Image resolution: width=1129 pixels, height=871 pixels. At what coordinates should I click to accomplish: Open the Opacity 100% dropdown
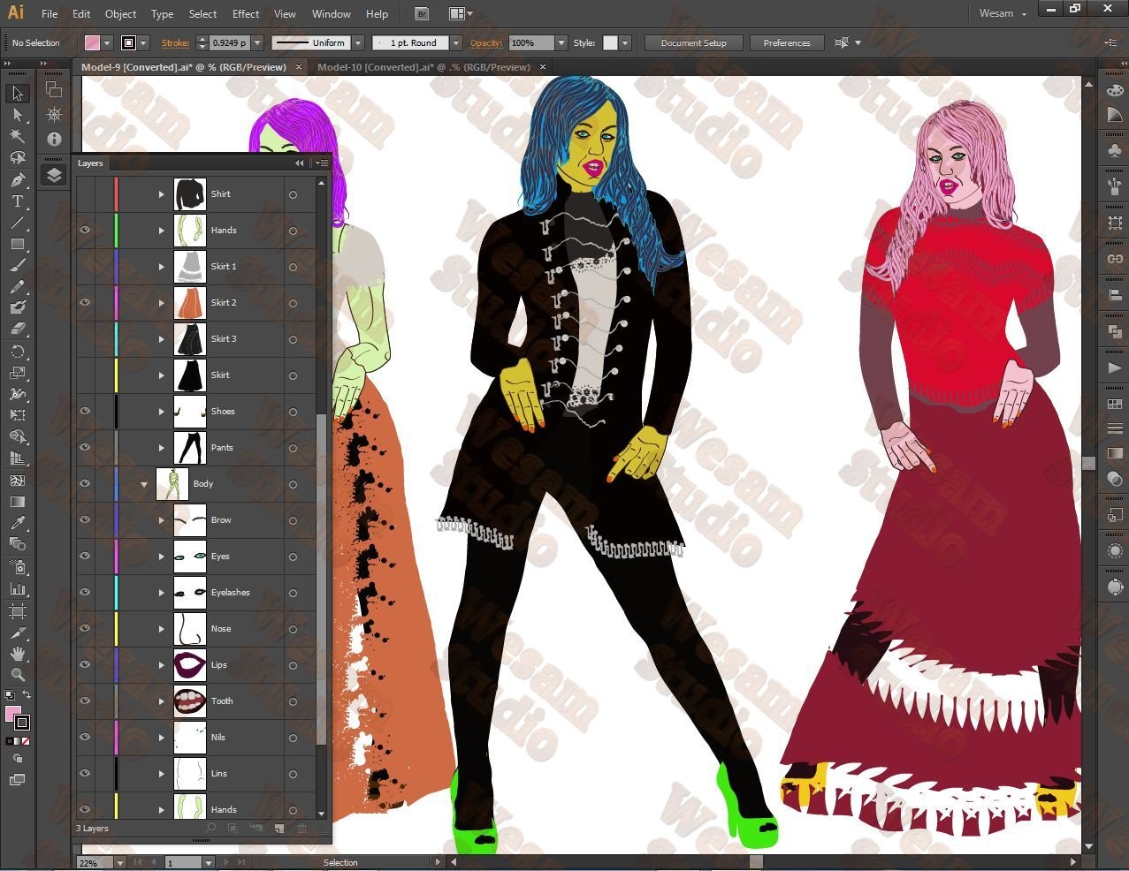coord(561,42)
